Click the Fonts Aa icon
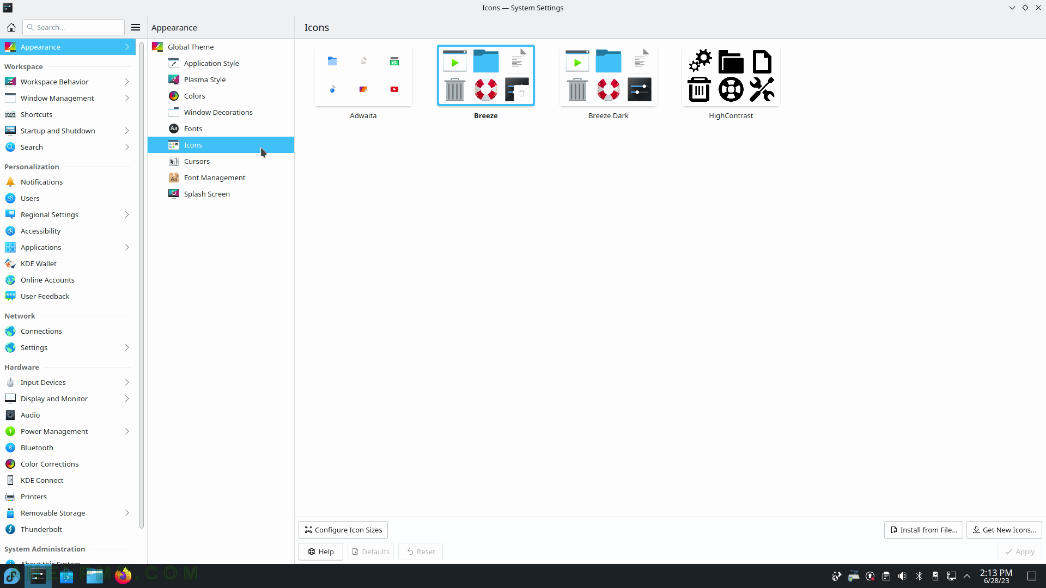 [174, 128]
